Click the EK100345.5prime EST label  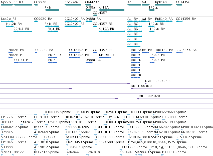point(57,112)
